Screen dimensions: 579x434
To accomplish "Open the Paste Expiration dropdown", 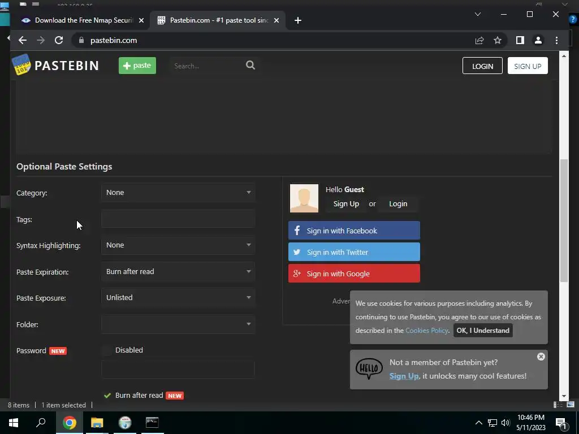I will (x=178, y=272).
